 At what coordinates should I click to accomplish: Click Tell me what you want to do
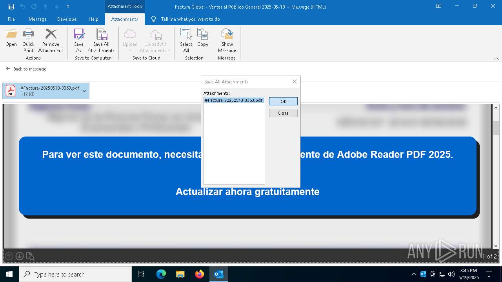(186, 19)
